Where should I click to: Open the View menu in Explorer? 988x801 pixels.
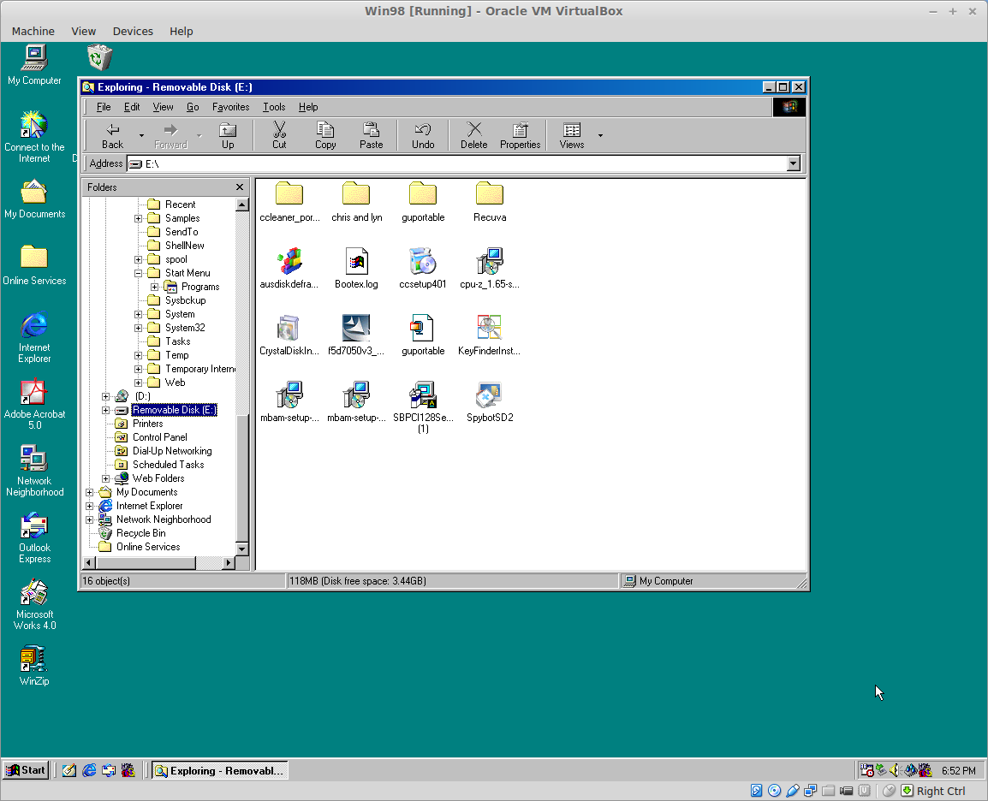click(163, 107)
